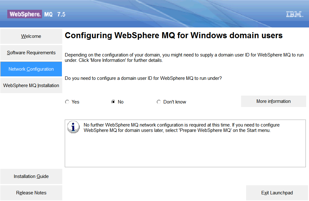Viewport: 309px width, 201px height.
Task: Exit the Launchpad
Action: 277,193
